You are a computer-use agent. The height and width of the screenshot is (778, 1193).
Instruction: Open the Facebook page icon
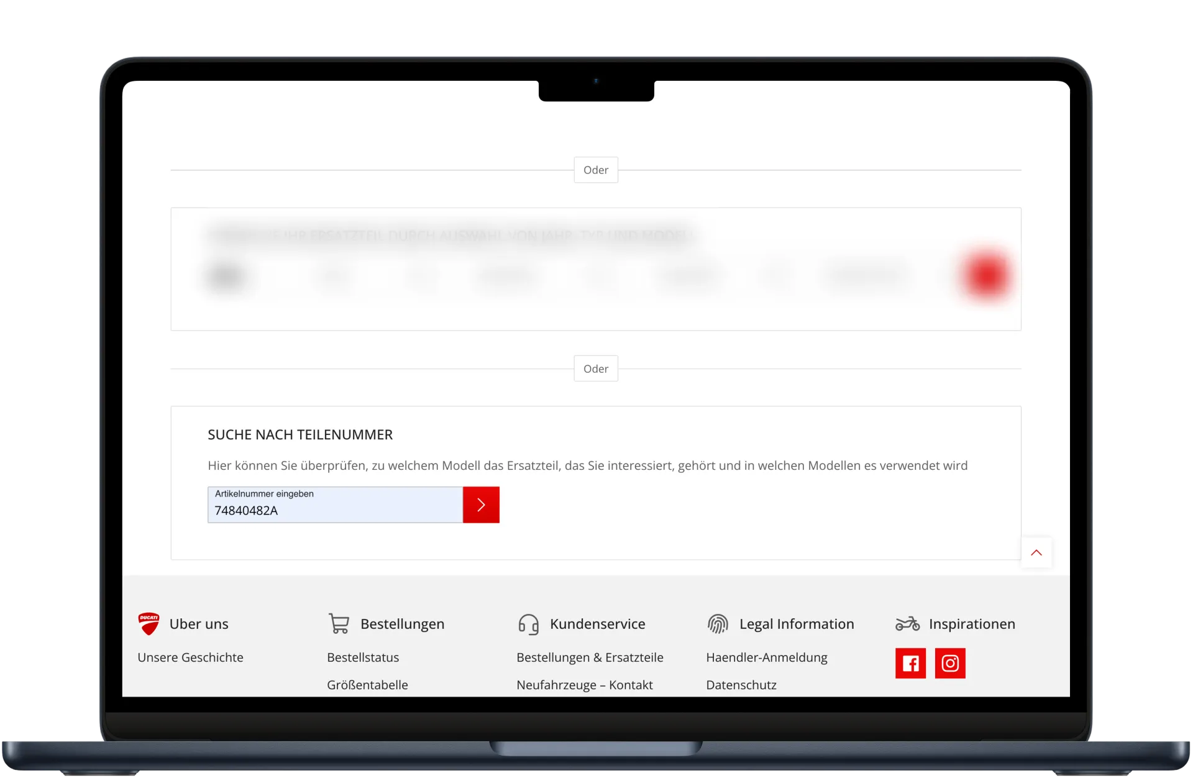[x=910, y=663]
